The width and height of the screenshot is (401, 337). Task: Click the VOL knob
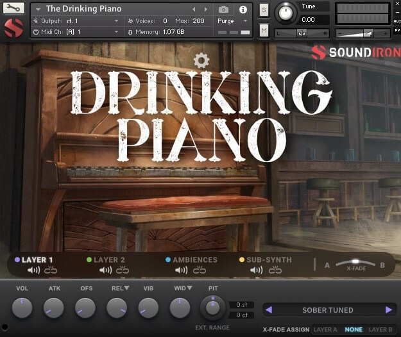[x=22, y=308]
